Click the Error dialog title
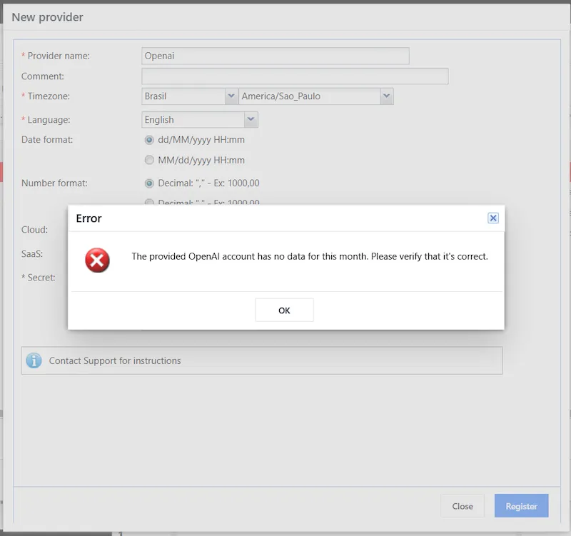Image resolution: width=571 pixels, height=536 pixels. click(89, 218)
